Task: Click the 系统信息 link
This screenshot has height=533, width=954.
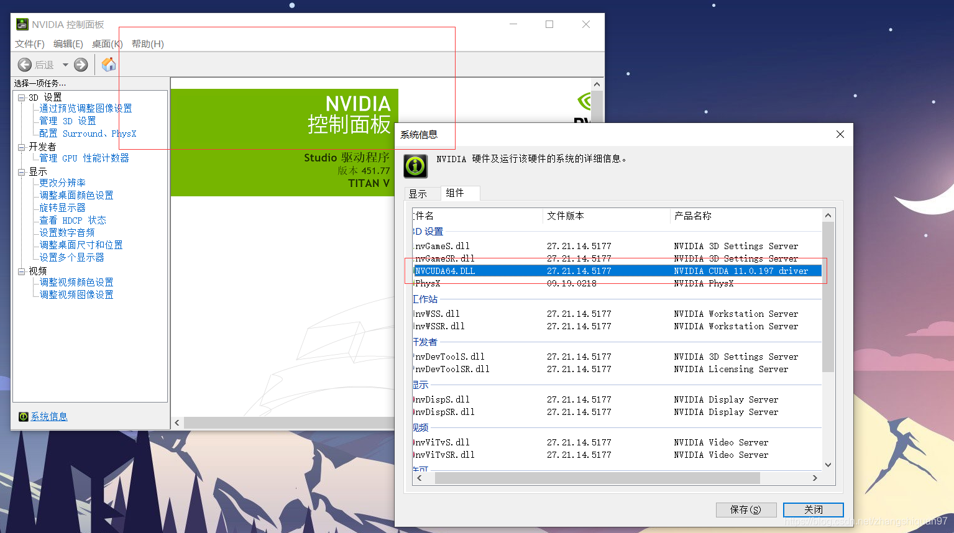Action: [x=49, y=417]
